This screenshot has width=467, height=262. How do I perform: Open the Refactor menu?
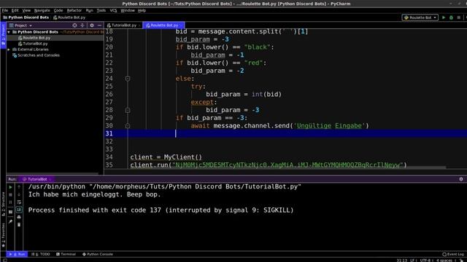click(x=74, y=10)
